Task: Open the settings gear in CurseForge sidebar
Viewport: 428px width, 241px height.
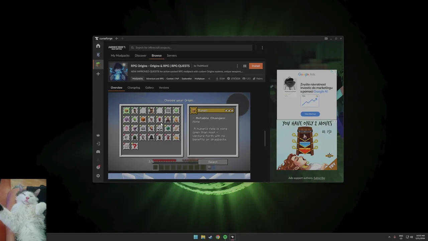Action: point(98,176)
